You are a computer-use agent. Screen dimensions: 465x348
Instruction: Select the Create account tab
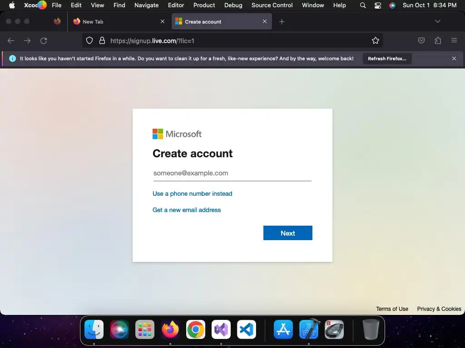(222, 21)
